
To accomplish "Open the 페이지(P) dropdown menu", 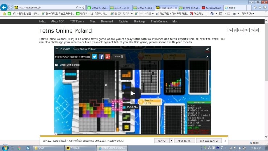I will tap(248, 13).
